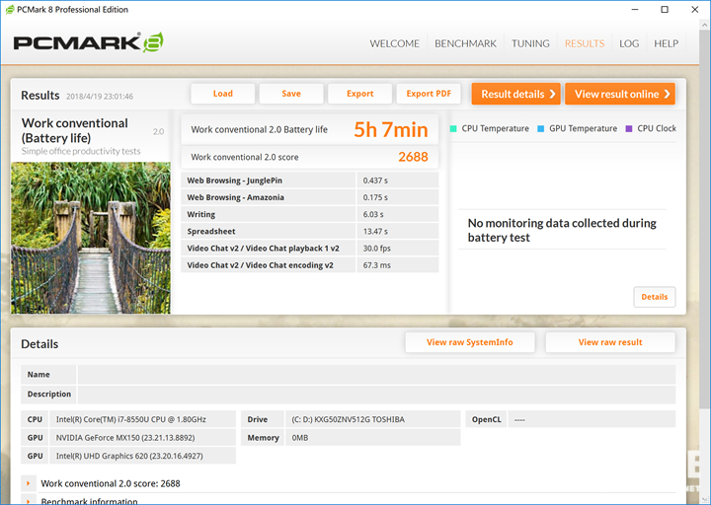Image resolution: width=711 pixels, height=505 pixels.
Task: Toggle the GPU Temperature legend marker
Action: tap(541, 128)
